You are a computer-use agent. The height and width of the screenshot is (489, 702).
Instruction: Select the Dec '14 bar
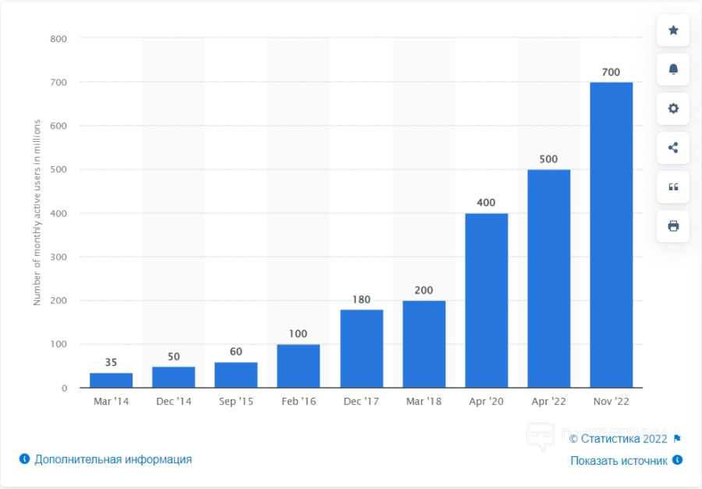click(x=174, y=377)
